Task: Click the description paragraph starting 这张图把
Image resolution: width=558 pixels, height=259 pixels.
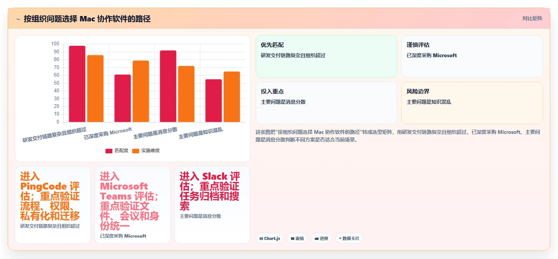Action: pyautogui.click(x=398, y=136)
